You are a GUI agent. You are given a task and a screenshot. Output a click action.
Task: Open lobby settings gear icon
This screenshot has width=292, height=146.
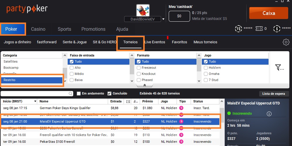click(286, 42)
